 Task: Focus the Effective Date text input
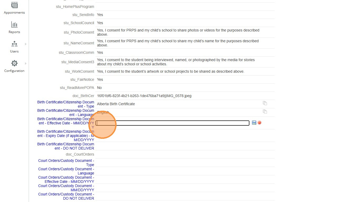point(172,123)
